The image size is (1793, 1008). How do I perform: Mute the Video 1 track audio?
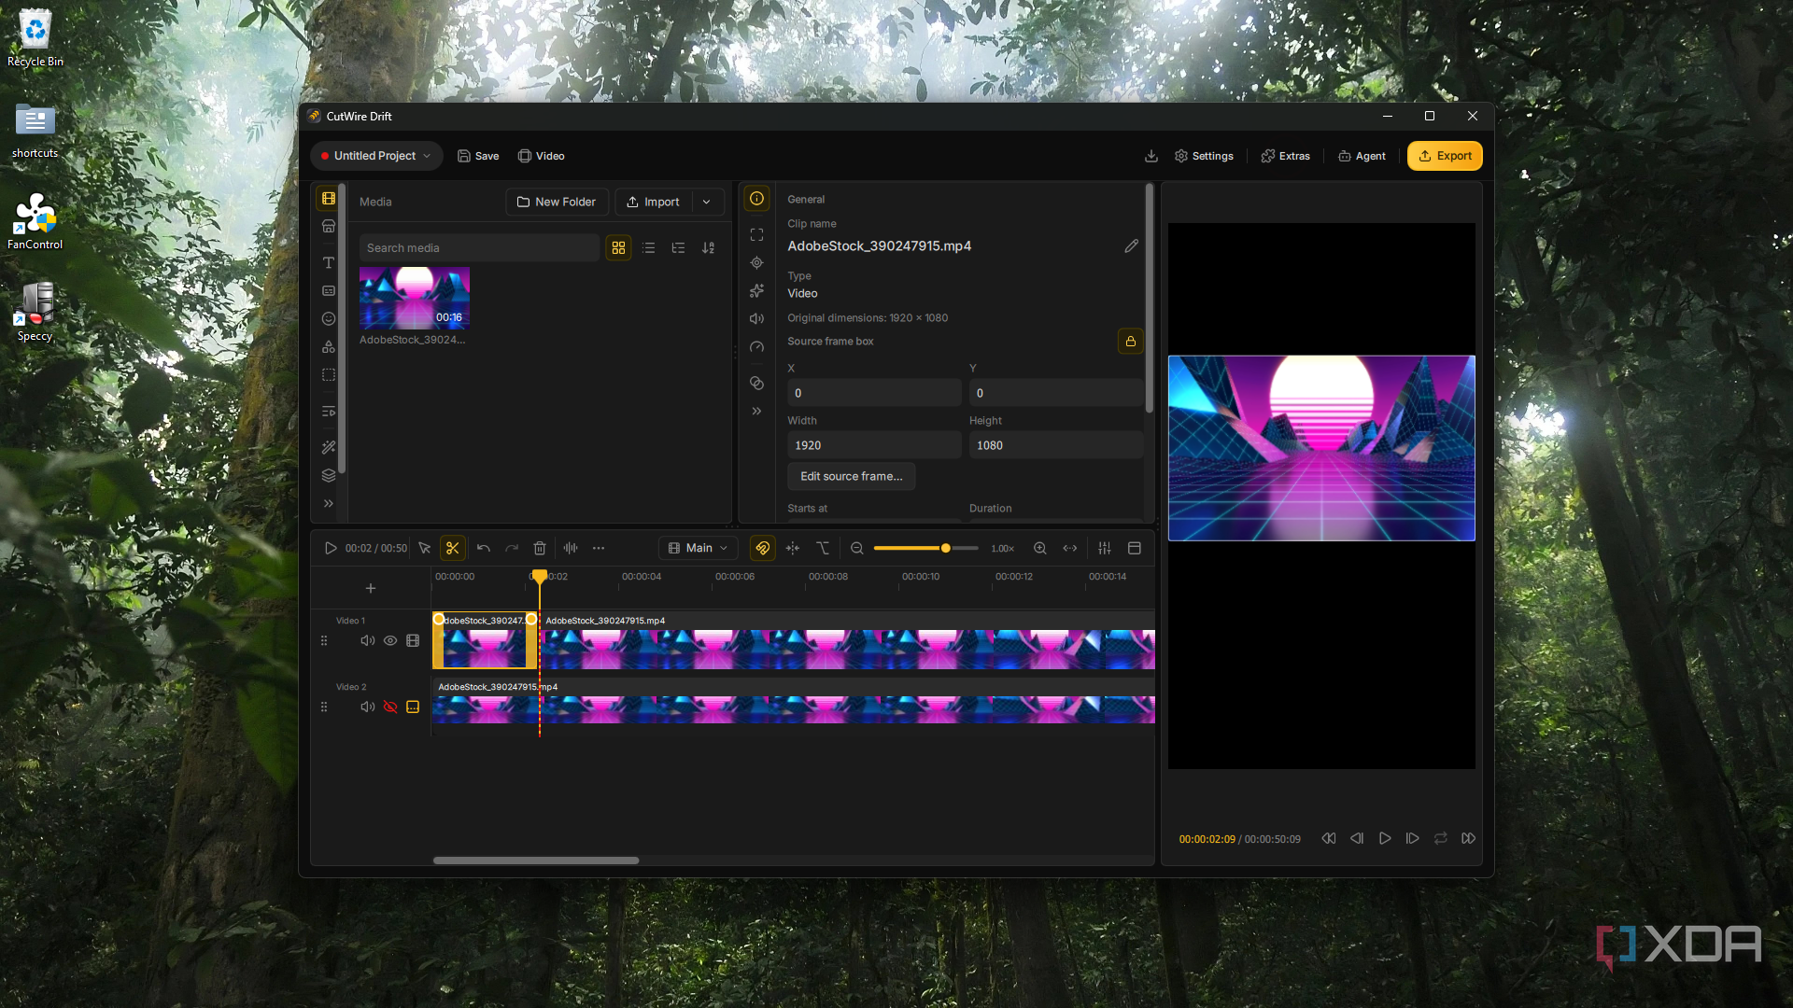tap(368, 640)
